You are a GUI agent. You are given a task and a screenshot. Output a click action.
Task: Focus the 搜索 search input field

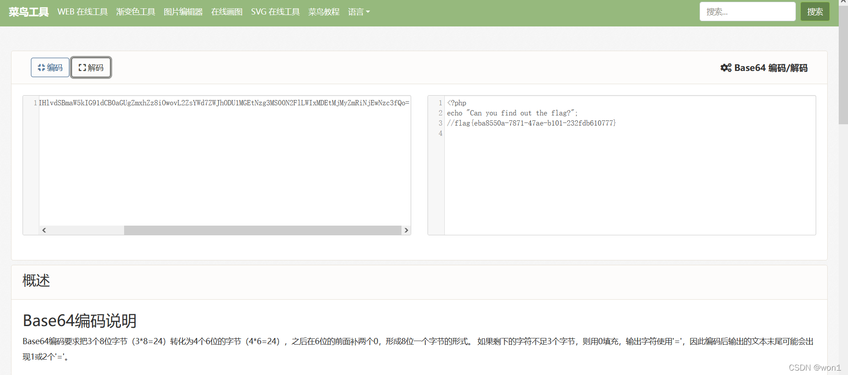pos(747,12)
